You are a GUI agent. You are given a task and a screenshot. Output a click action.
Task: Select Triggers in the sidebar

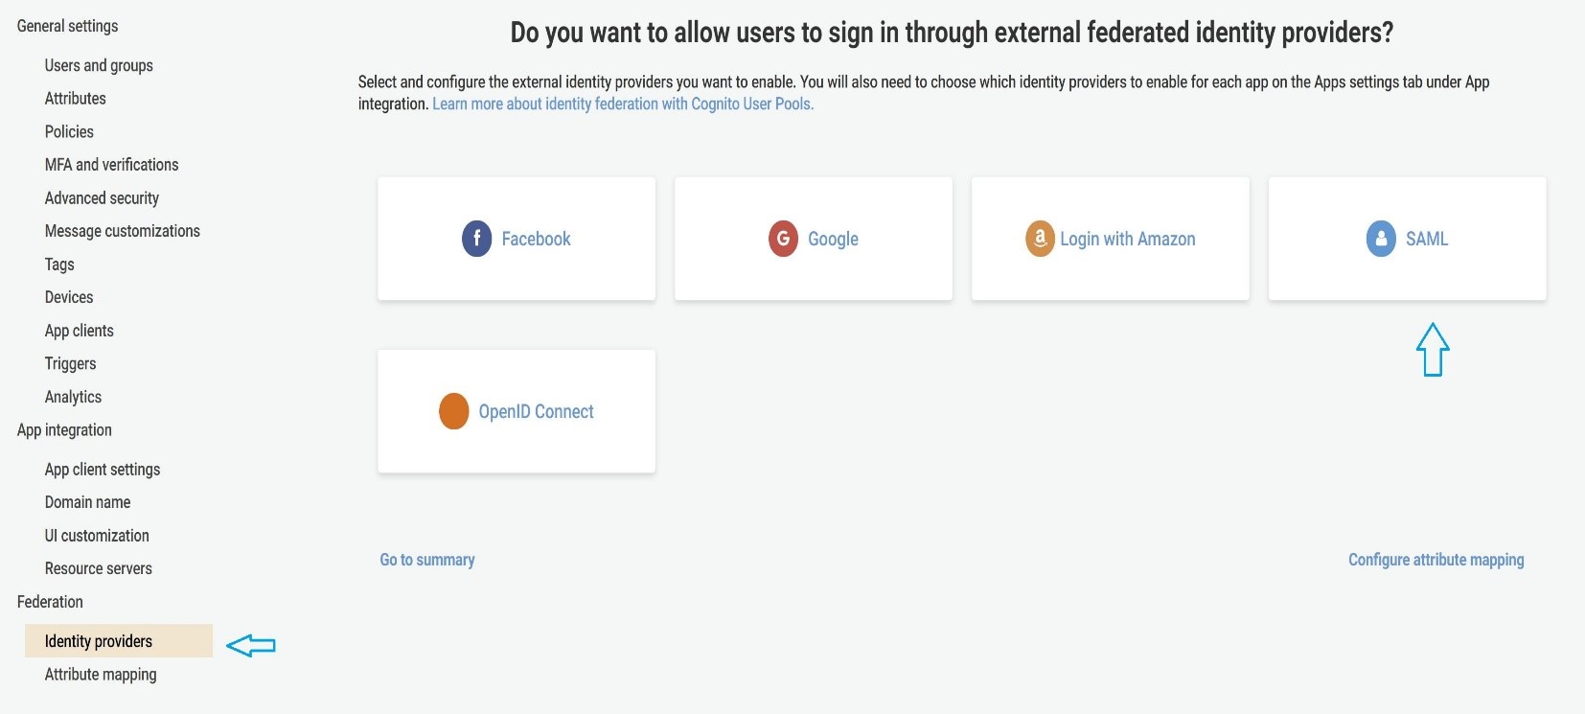pyautogui.click(x=70, y=364)
